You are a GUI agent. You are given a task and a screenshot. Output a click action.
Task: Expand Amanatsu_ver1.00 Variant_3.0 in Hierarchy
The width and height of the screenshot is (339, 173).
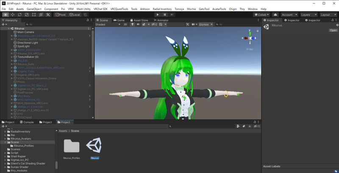point(12,36)
